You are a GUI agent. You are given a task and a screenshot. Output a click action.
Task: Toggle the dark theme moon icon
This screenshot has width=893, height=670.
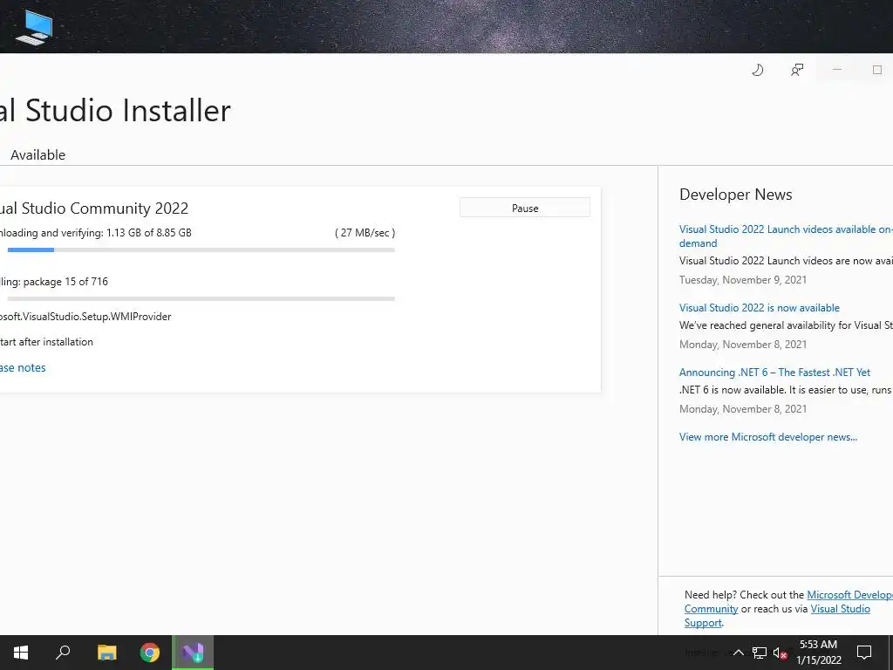coord(757,70)
